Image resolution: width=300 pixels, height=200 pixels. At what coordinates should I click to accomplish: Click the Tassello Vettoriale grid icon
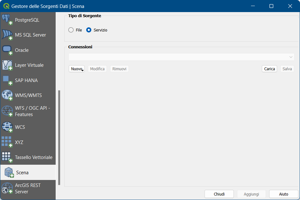click(7, 157)
